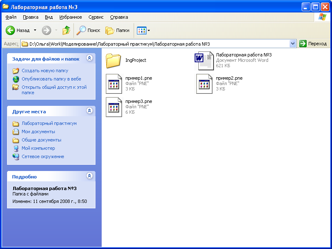The image size is (332, 249).
Task: Click the address bar folder icon
Action: [25, 44]
